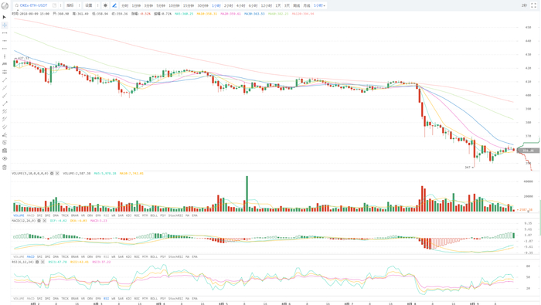Choose the parallel channel drawing tool
The width and height of the screenshot is (541, 305).
pyautogui.click(x=5, y=111)
